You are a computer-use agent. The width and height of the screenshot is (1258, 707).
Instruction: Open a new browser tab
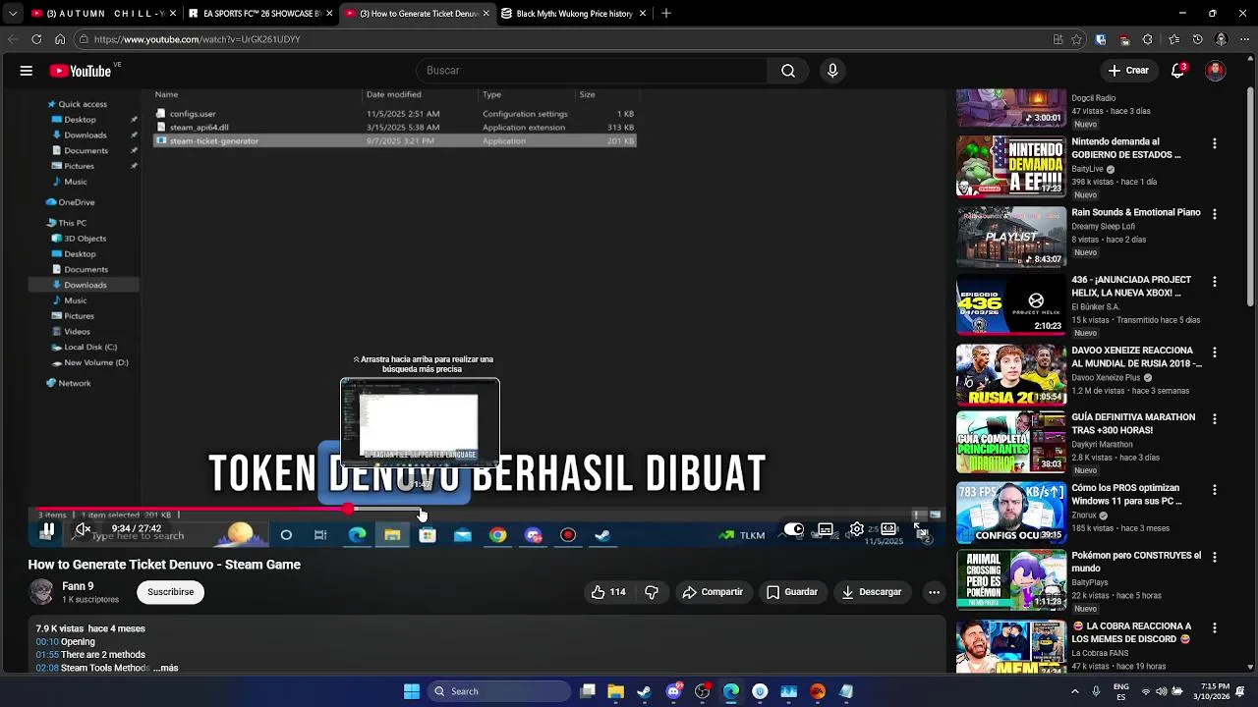[666, 14]
